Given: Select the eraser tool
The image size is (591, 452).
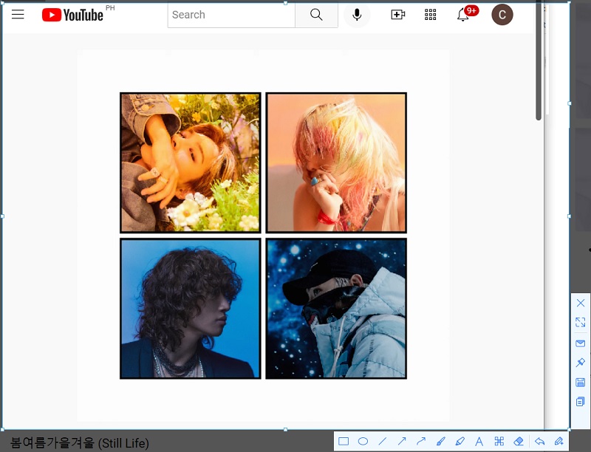Looking at the screenshot, I should 519,441.
